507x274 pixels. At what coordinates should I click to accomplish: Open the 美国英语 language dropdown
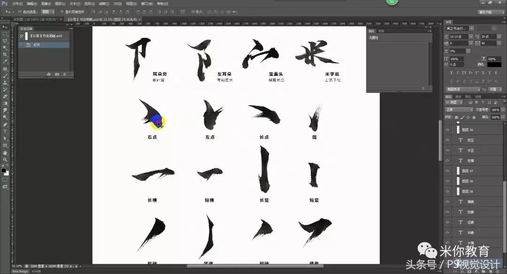pyautogui.click(x=463, y=89)
